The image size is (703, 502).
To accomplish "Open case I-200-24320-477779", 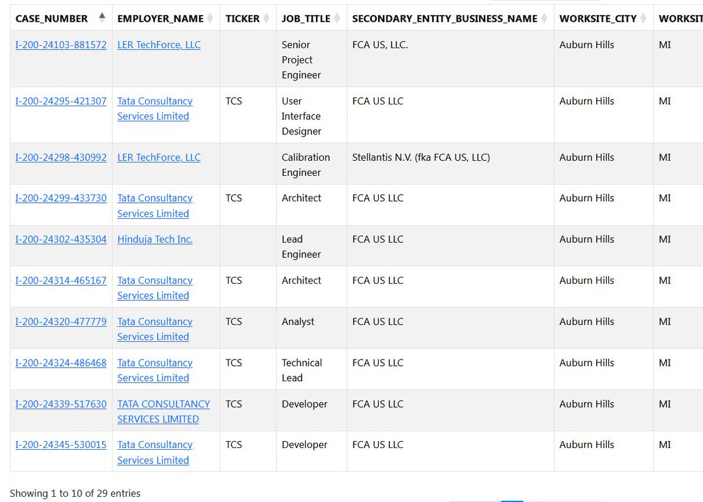I will pos(61,321).
